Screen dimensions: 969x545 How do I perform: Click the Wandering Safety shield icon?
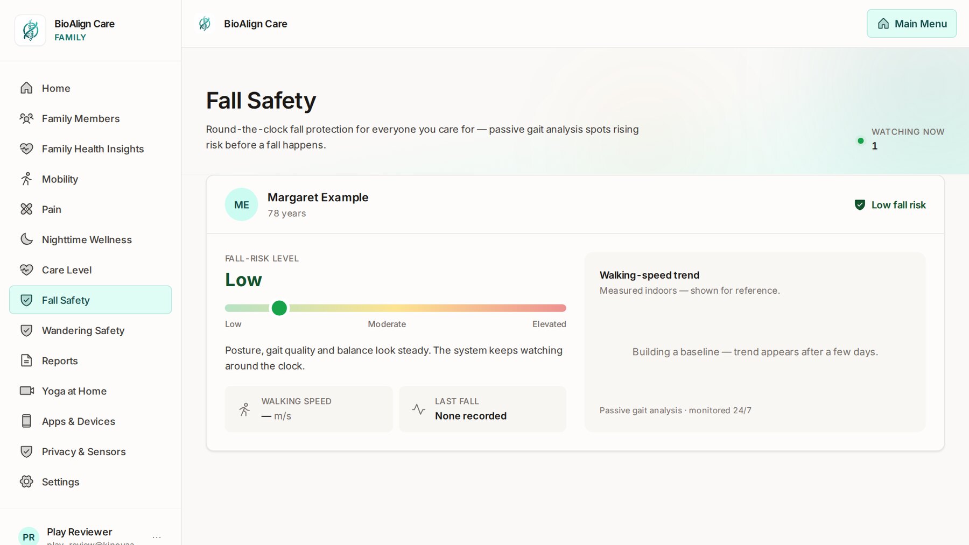26,330
